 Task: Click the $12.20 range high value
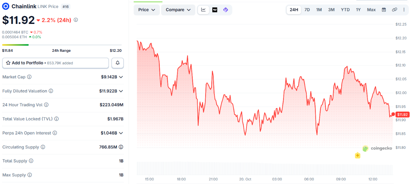point(116,50)
